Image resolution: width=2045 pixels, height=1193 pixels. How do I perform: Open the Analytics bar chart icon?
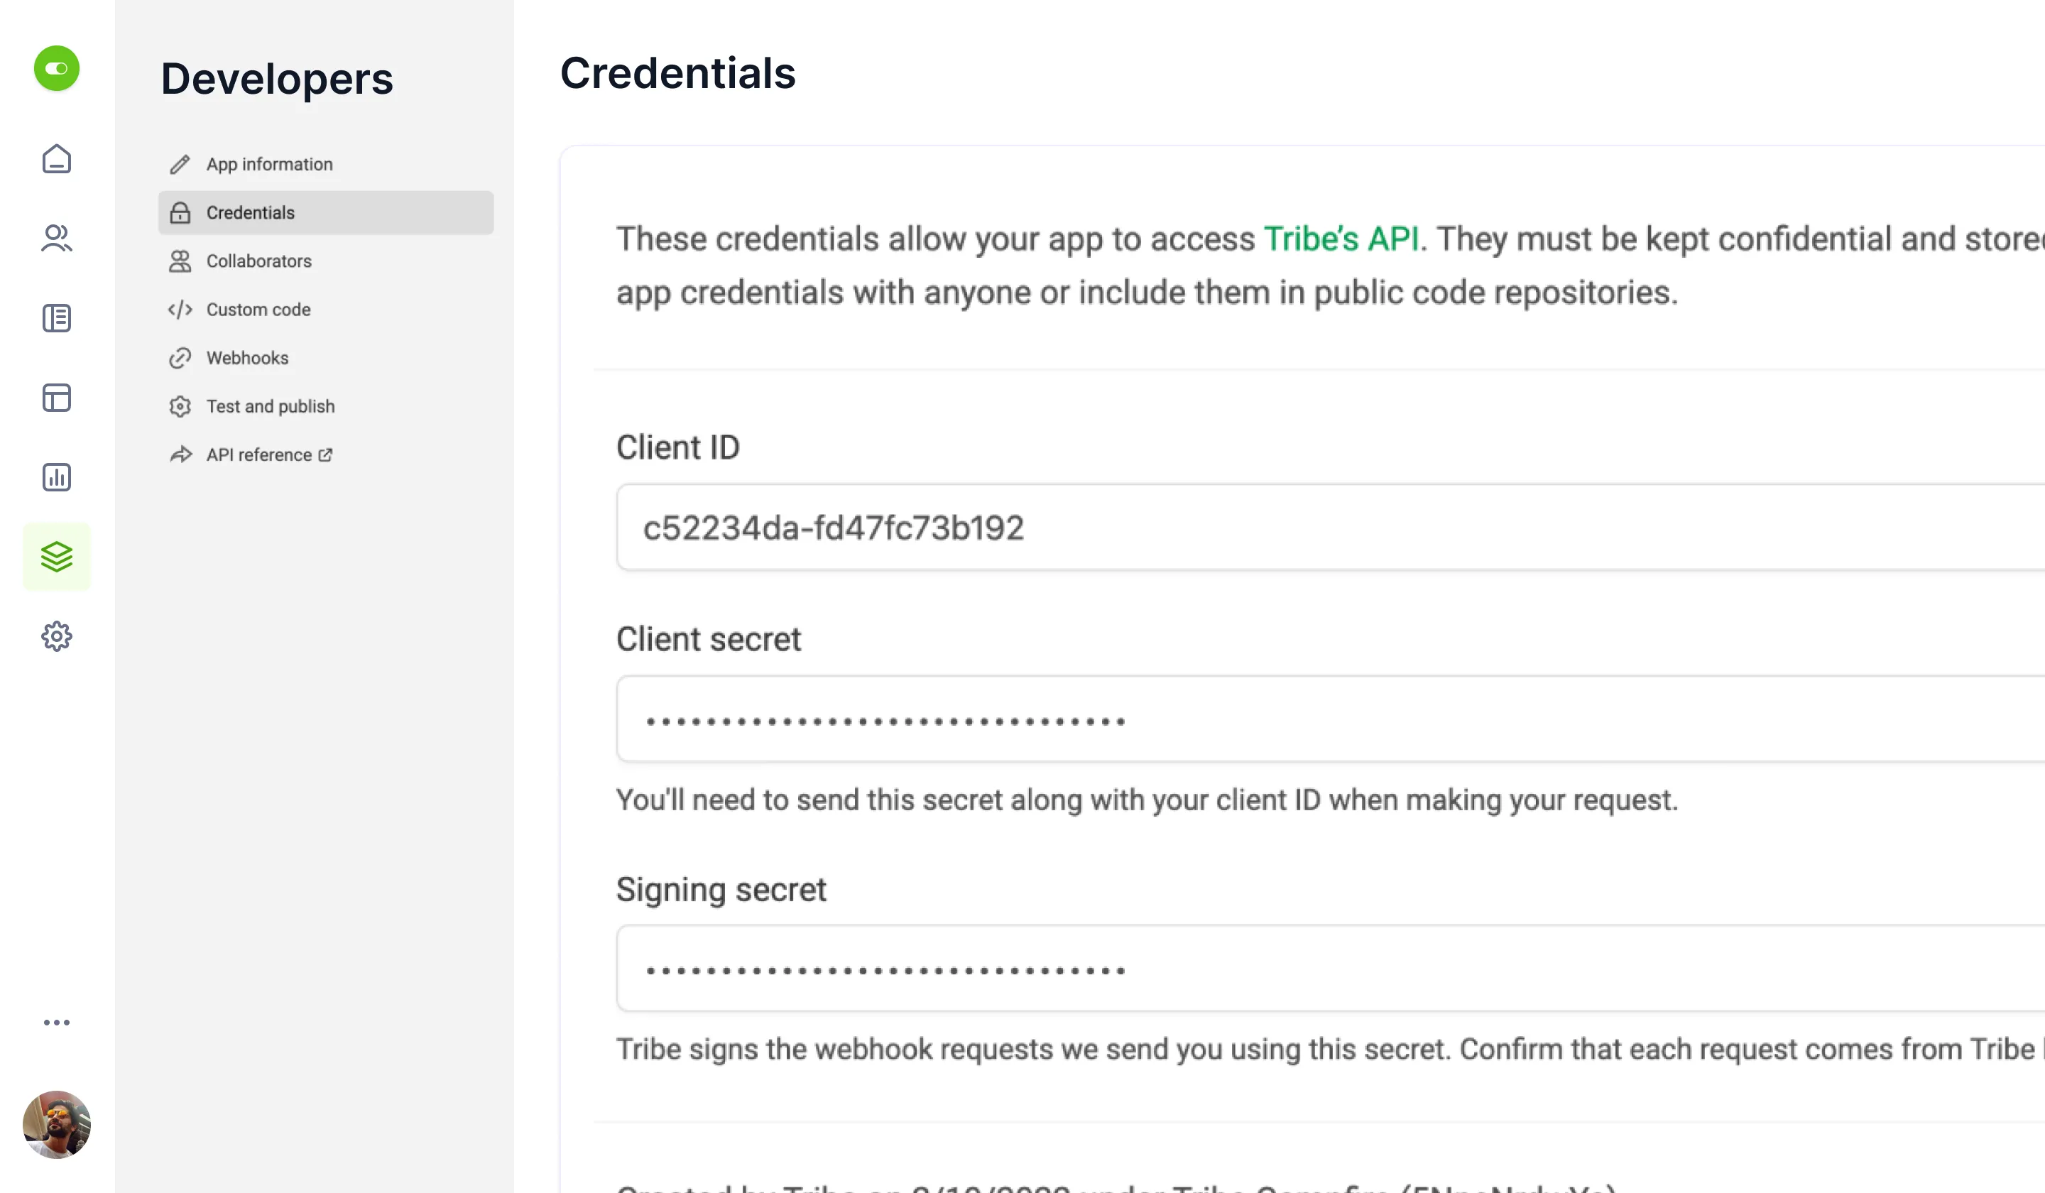point(57,477)
